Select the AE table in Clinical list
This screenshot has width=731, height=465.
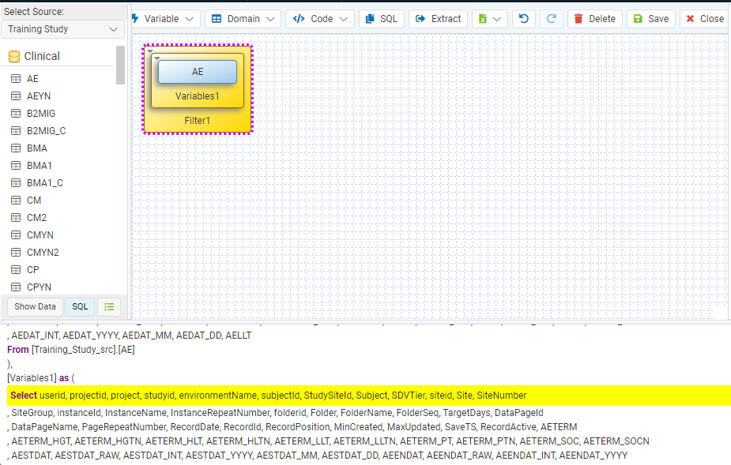pos(32,79)
